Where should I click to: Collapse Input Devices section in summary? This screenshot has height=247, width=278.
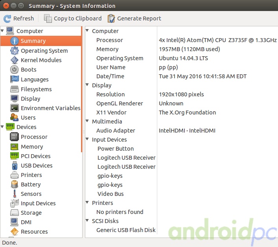(87, 139)
